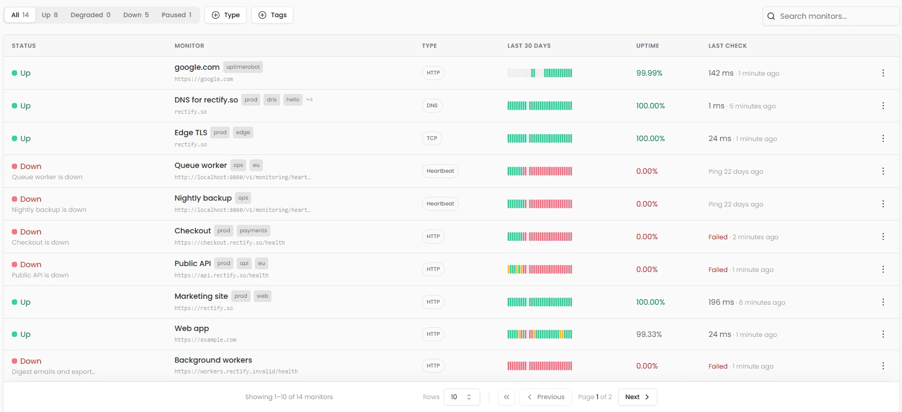Screen dimensions: 902x412
Task: Filter by the Down 5 tab
Action: tap(136, 15)
